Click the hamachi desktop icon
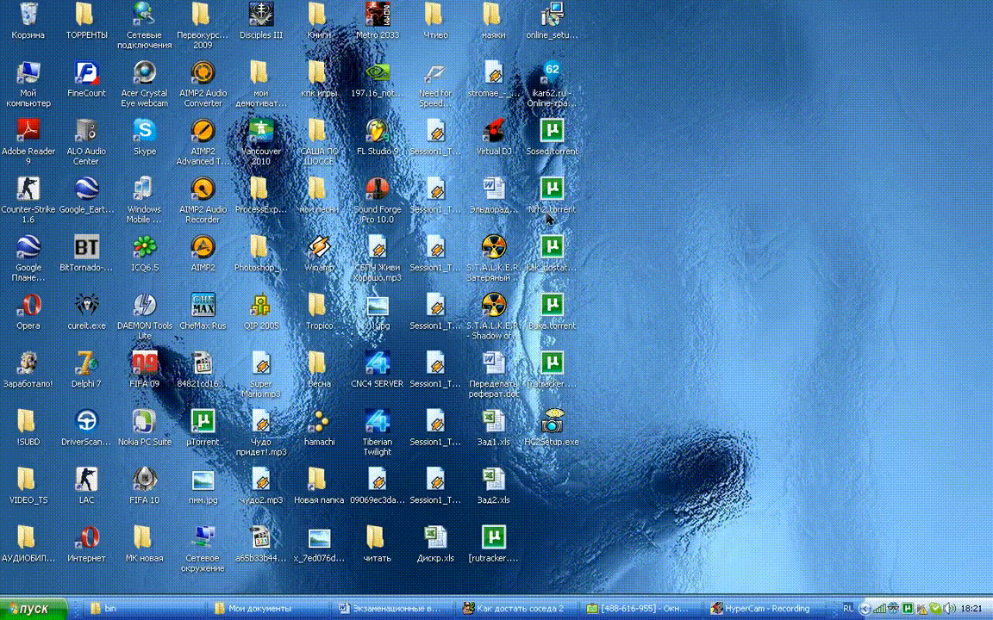 319,422
